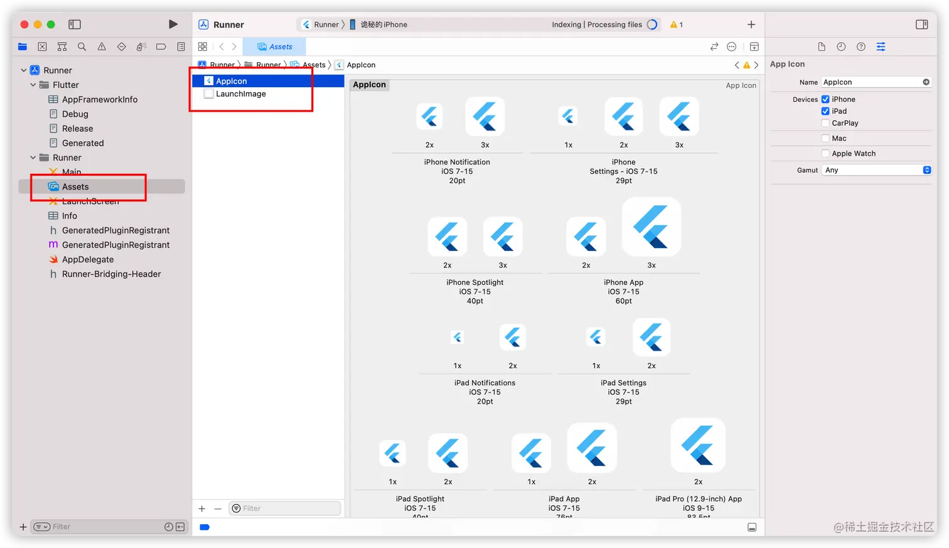This screenshot has width=949, height=548.
Task: Open the Gamut Any dropdown
Action: 876,170
